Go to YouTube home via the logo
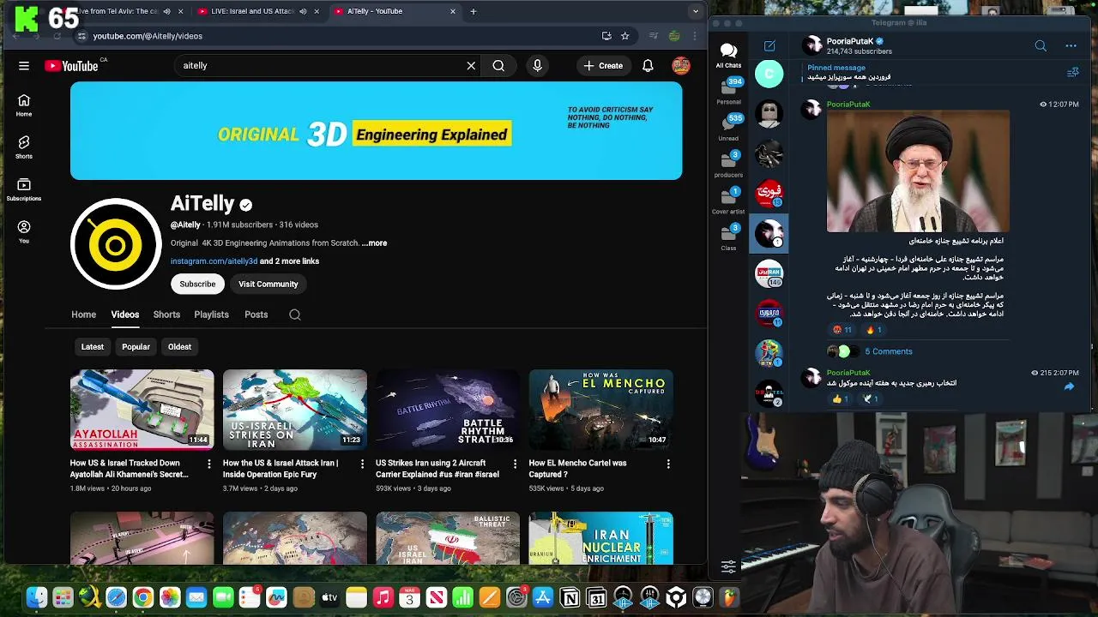Image resolution: width=1098 pixels, height=617 pixels. click(71, 66)
